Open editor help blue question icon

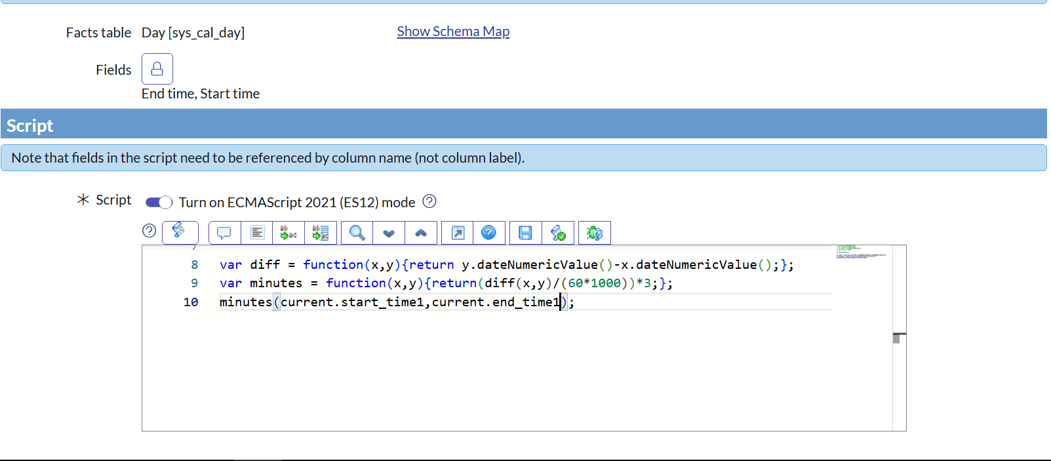pyautogui.click(x=489, y=233)
